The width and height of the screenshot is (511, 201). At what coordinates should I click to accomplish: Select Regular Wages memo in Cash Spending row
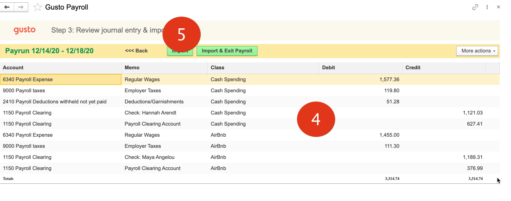pyautogui.click(x=165, y=79)
